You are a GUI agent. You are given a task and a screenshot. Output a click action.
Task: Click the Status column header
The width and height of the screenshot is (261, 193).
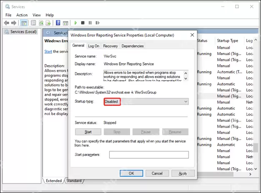coord(202,40)
